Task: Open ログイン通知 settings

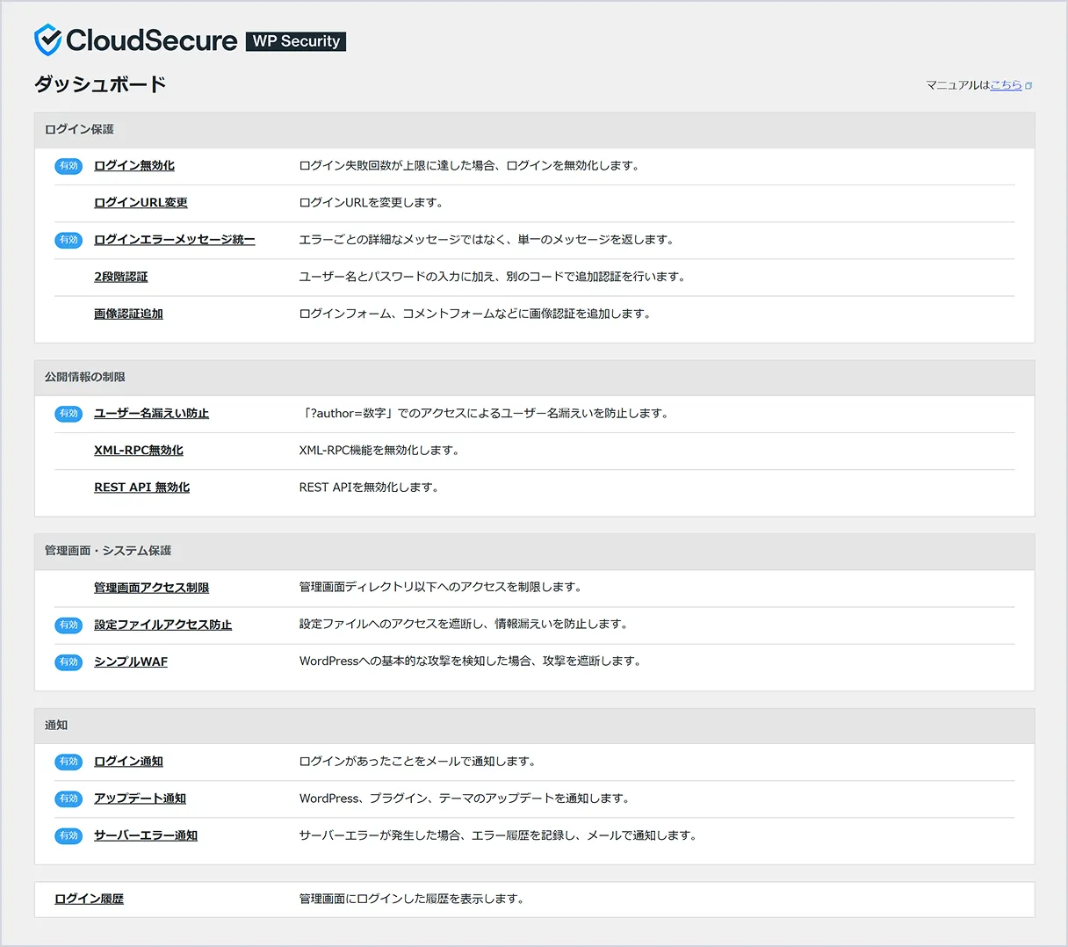Action: [128, 761]
